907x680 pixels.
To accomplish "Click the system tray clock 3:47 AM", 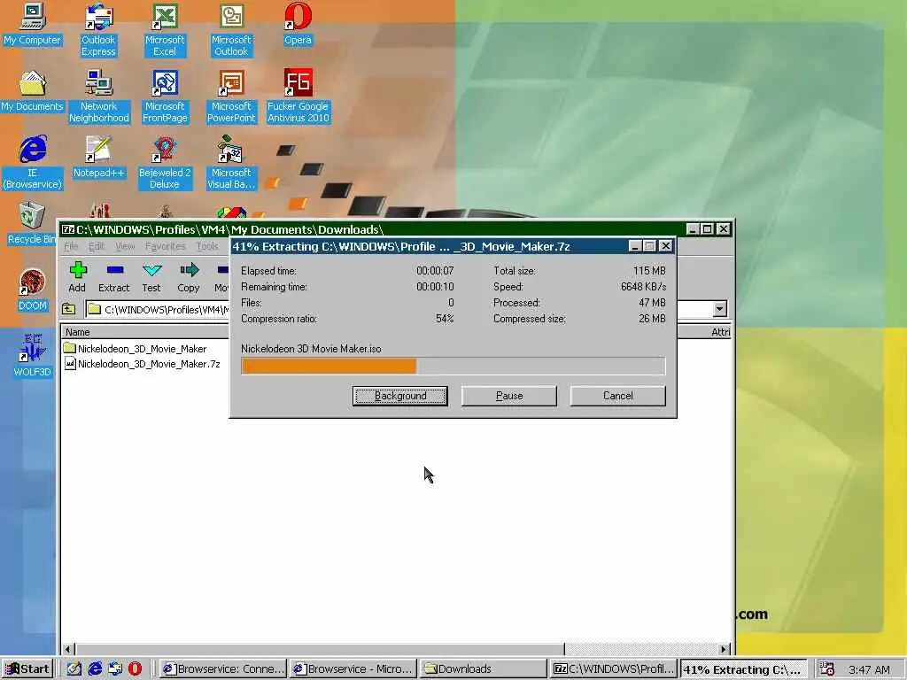I will click(x=869, y=669).
